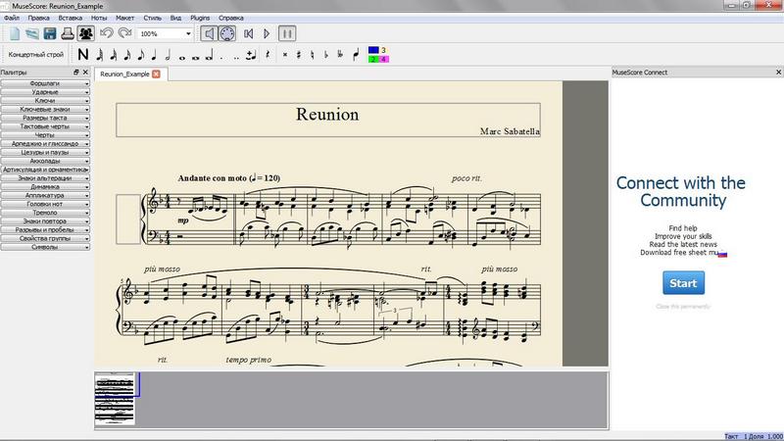784x441 pixels.
Task: Select the quarter note duration
Action: tap(154, 55)
